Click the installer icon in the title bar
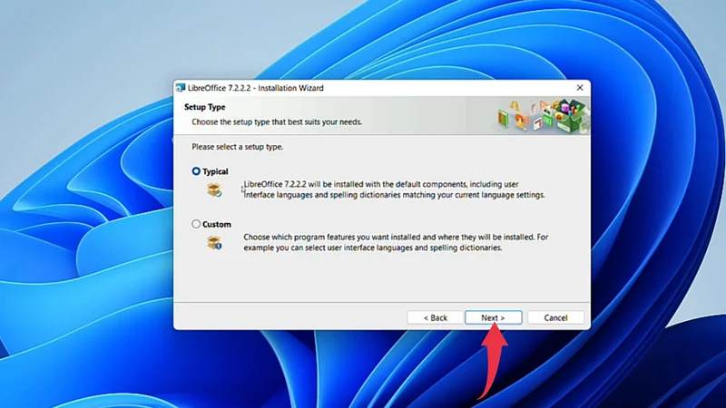The width and height of the screenshot is (726, 408). coord(181,88)
